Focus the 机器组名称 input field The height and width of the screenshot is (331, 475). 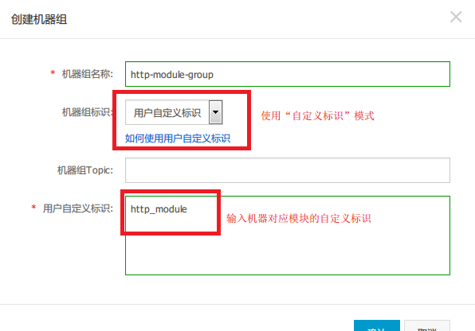click(288, 74)
